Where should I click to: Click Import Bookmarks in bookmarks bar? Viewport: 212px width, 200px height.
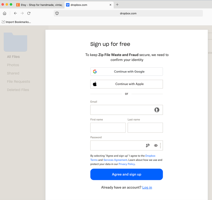(16, 22)
